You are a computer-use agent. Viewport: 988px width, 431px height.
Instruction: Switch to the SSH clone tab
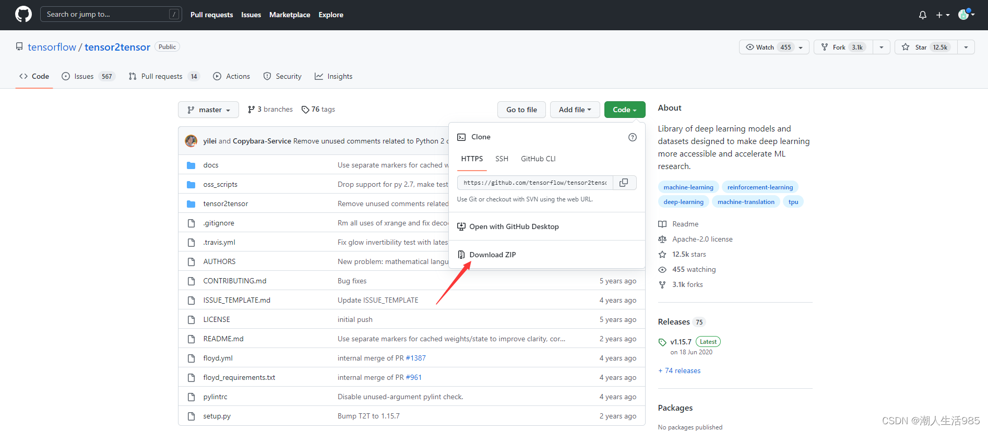502,159
